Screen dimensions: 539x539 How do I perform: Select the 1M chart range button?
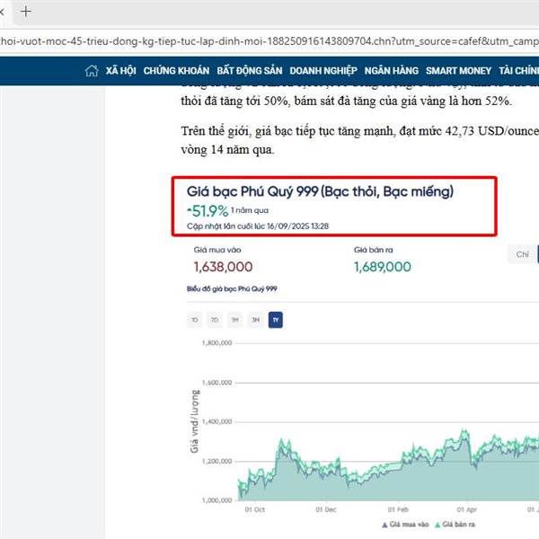[235, 320]
